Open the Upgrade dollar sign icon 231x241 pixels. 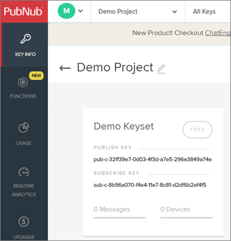[24, 221]
